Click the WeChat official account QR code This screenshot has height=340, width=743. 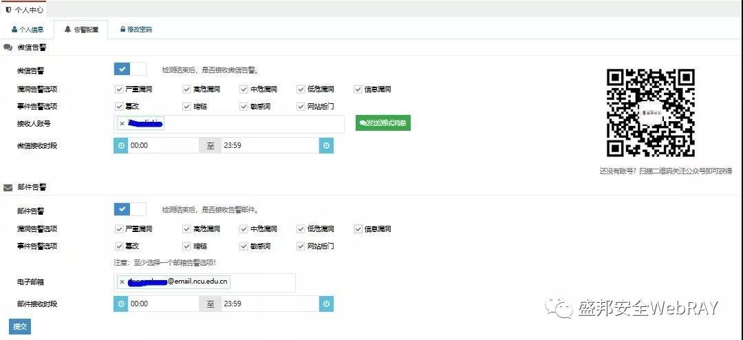651,113
